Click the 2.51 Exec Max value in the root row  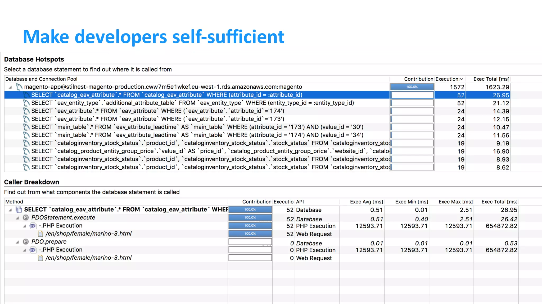coord(466,210)
